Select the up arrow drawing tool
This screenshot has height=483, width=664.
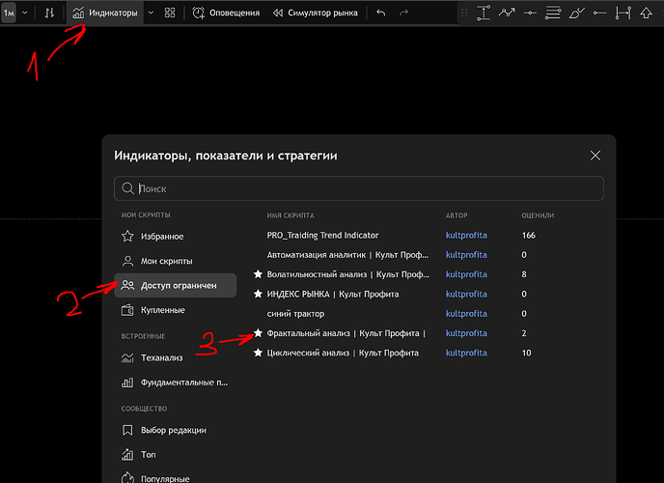click(645, 14)
